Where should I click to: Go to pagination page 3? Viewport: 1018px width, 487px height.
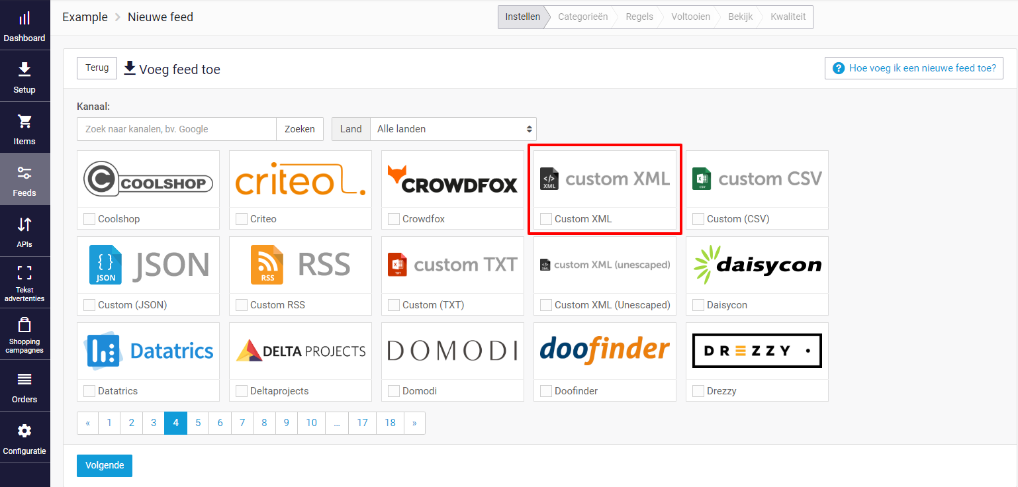(x=154, y=423)
